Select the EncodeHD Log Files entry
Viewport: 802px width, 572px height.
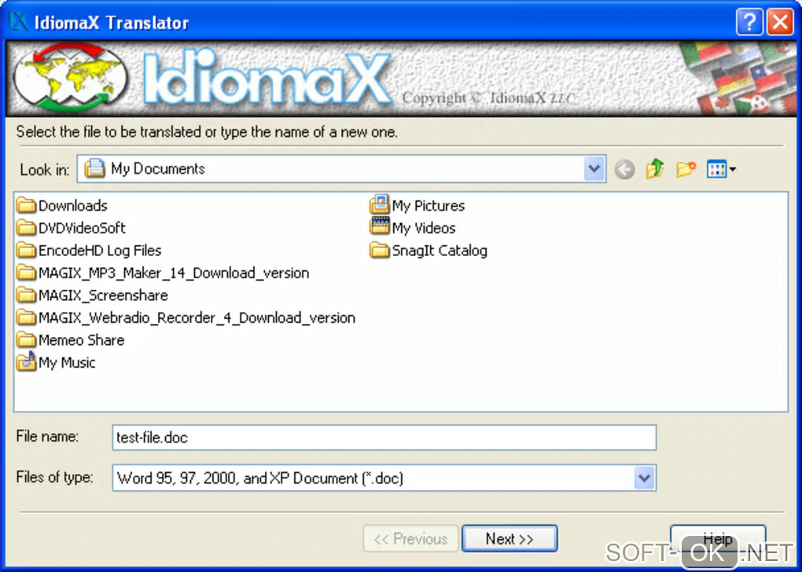(100, 251)
